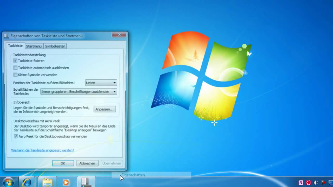The width and height of the screenshot is (333, 187).
Task: Click the Taskleistendarstellung group label
Action: click(29, 55)
